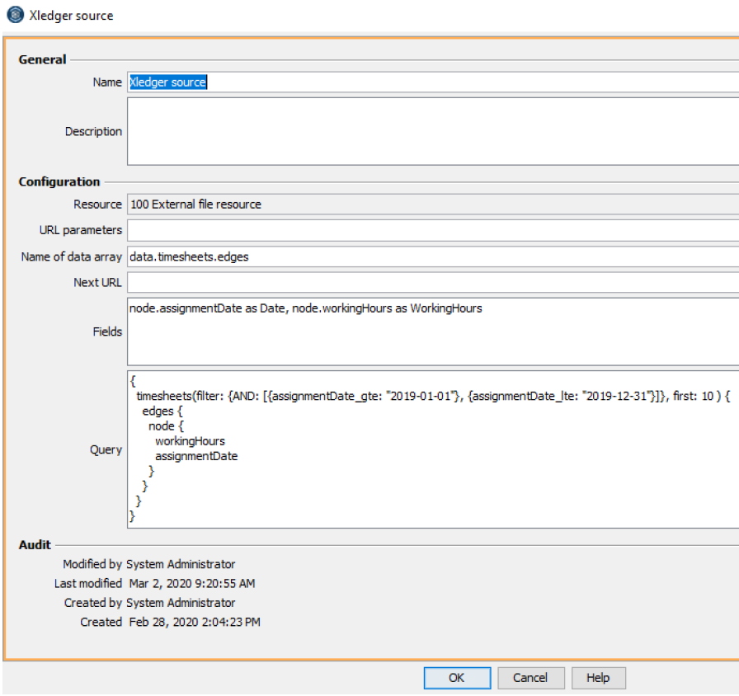
Task: Click into the URL parameters field
Action: point(429,230)
